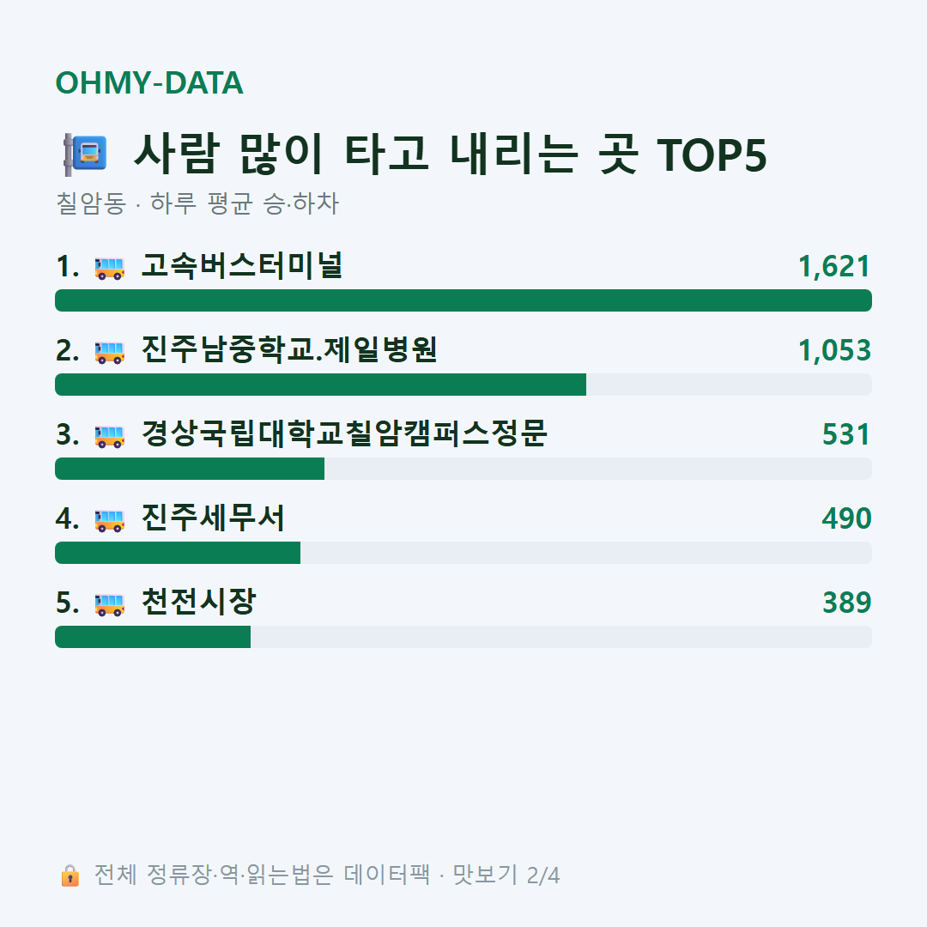Click the 490 ridership value

(846, 518)
